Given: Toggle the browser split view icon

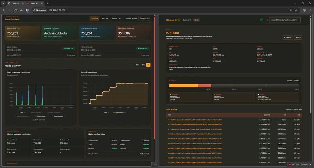Looking at the screenshot, I should tap(27, 10).
